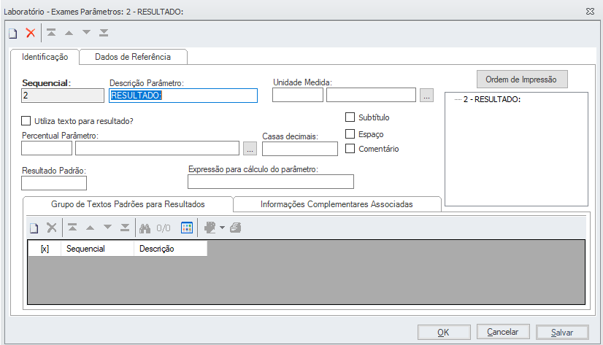603x345 pixels.
Task: Move to first record in top toolbar
Action: tap(51, 33)
